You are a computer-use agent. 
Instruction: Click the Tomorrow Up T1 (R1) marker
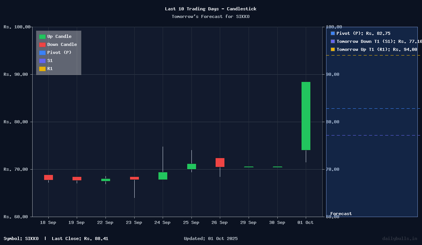point(333,49)
